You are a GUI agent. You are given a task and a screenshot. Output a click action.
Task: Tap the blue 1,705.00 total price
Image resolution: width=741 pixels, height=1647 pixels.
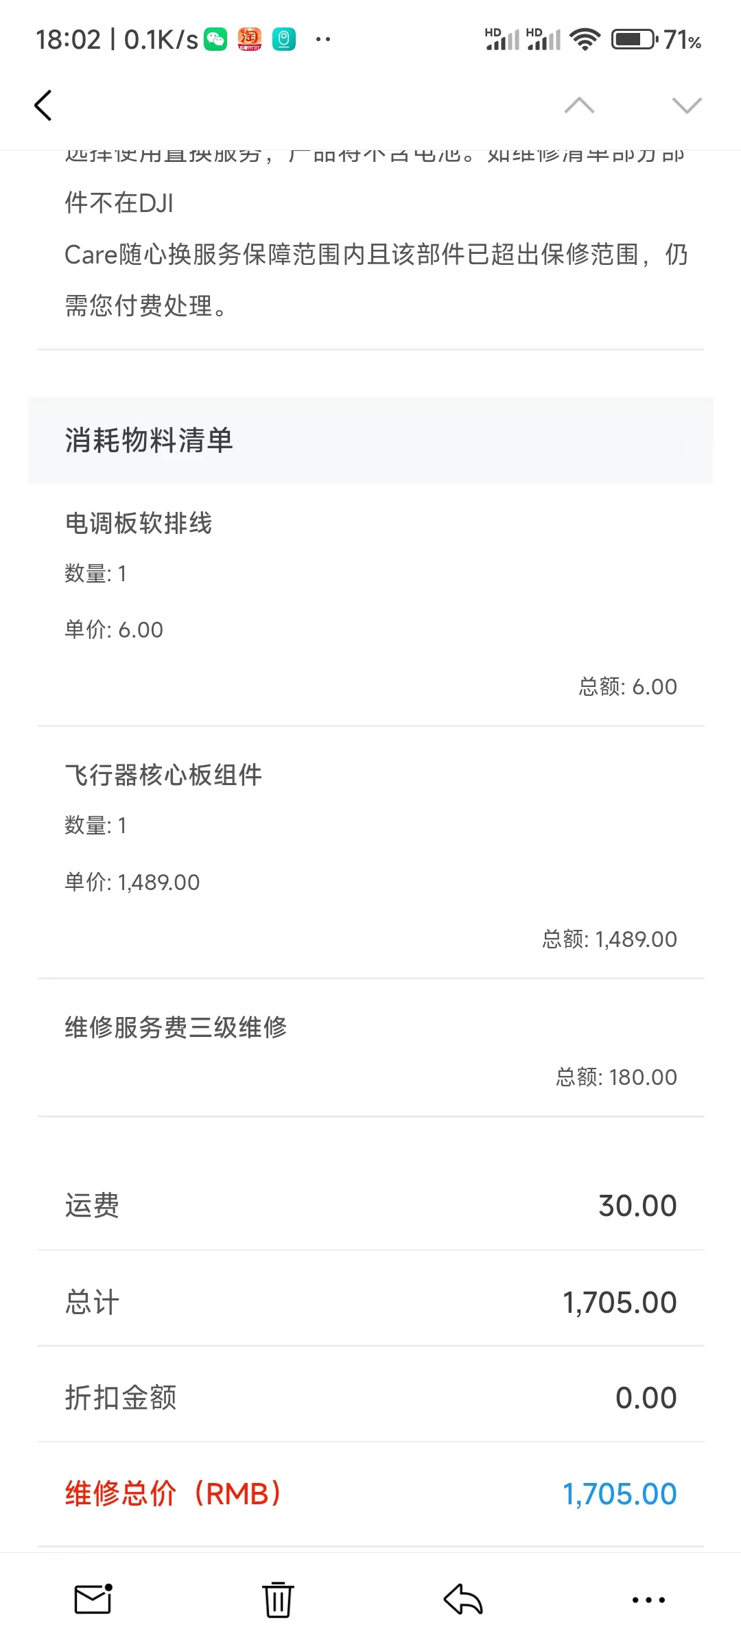(x=620, y=1494)
